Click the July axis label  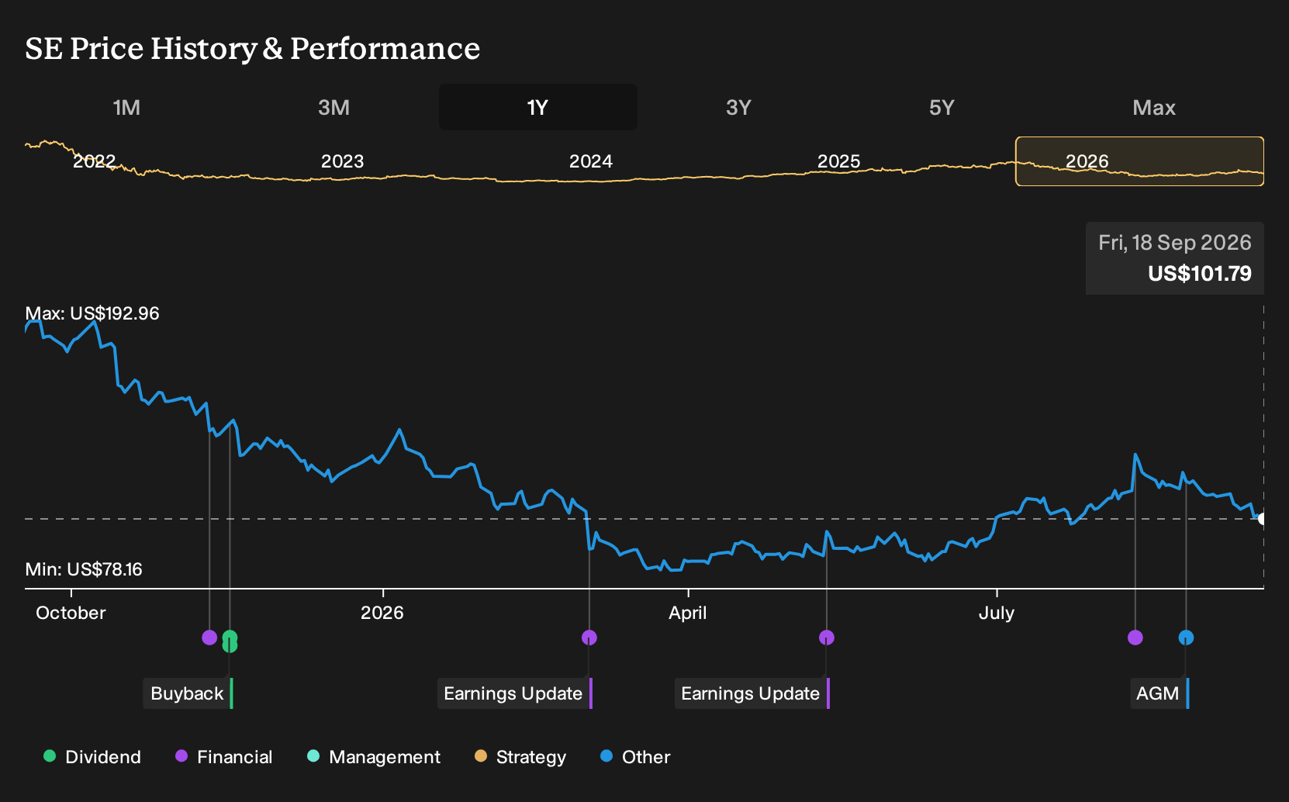pos(997,613)
